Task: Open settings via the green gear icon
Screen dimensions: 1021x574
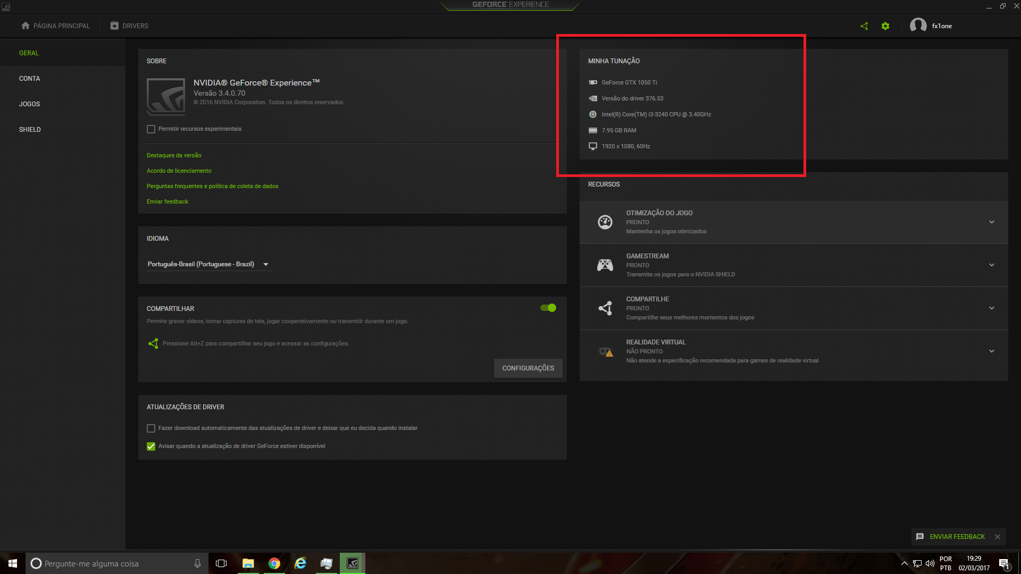Action: [885, 26]
